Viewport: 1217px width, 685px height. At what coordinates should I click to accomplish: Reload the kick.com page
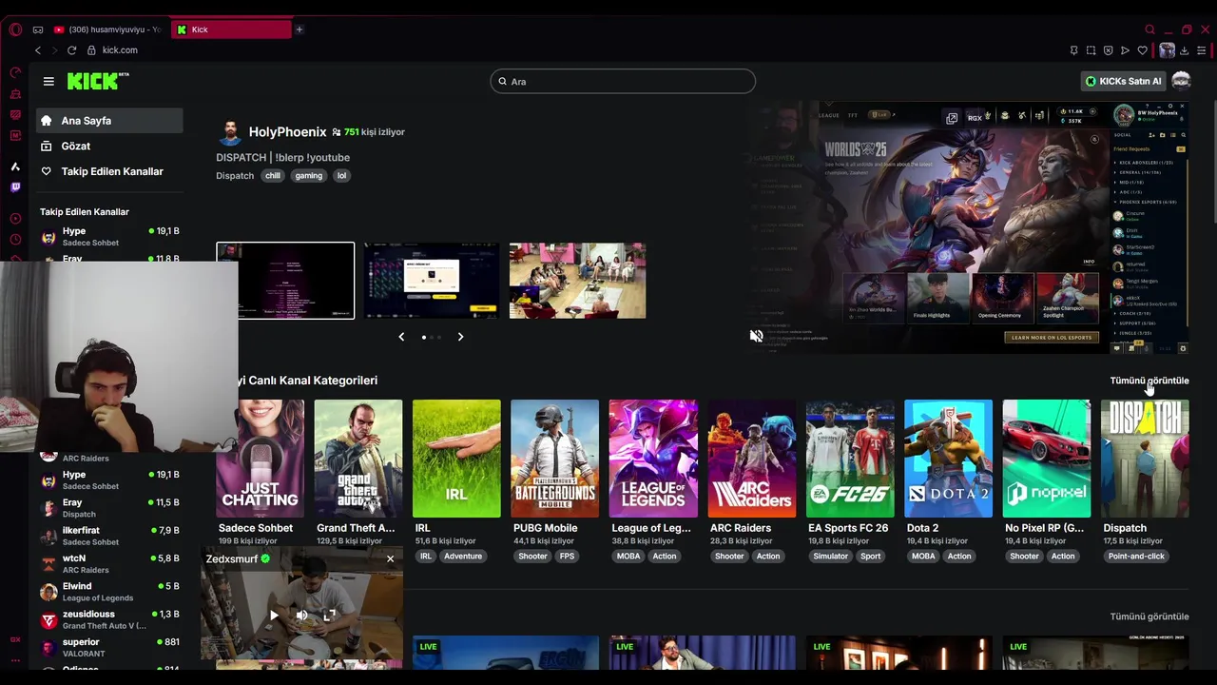[x=71, y=50]
